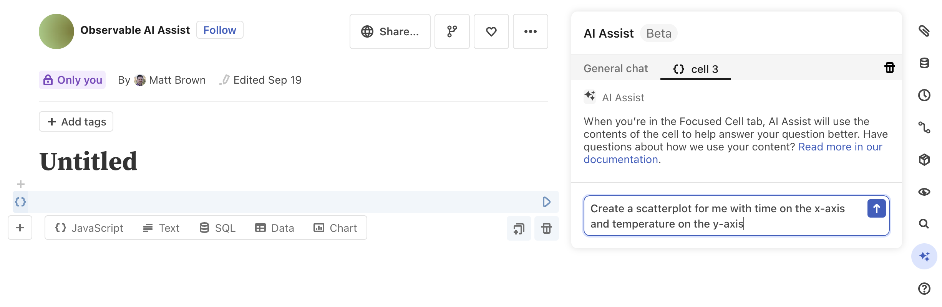Click the AI Assist panel heading
Screen dimensions: 942x307
(x=609, y=33)
